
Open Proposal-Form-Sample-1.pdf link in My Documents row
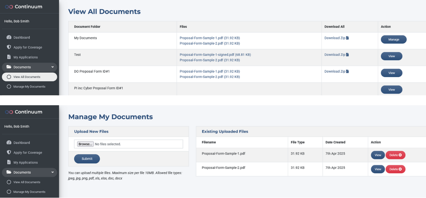click(x=210, y=38)
